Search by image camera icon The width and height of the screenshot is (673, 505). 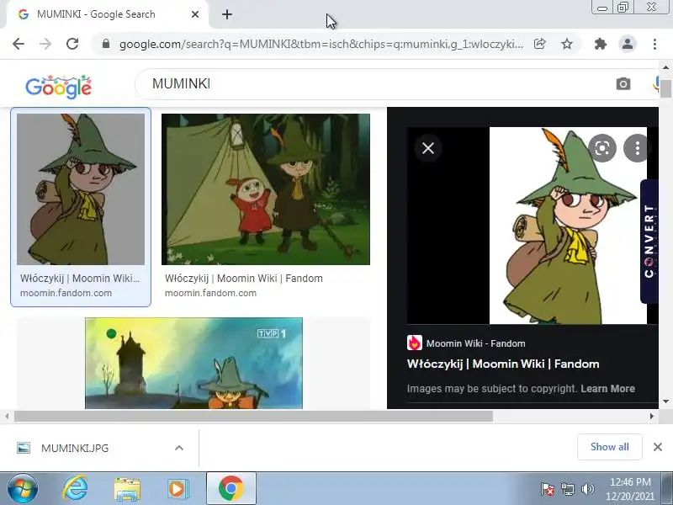pos(623,83)
